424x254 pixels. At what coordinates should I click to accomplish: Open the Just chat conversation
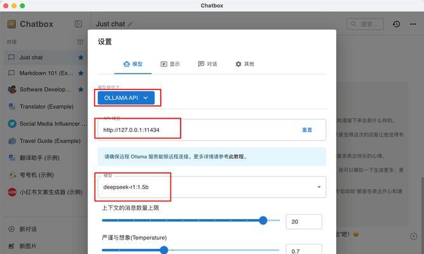click(x=45, y=57)
